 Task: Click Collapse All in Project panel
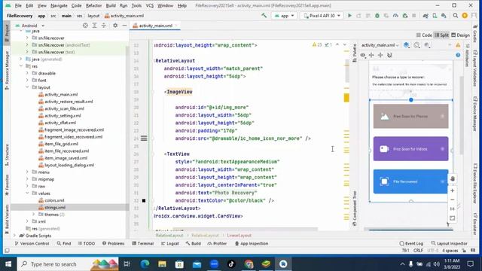click(104, 26)
